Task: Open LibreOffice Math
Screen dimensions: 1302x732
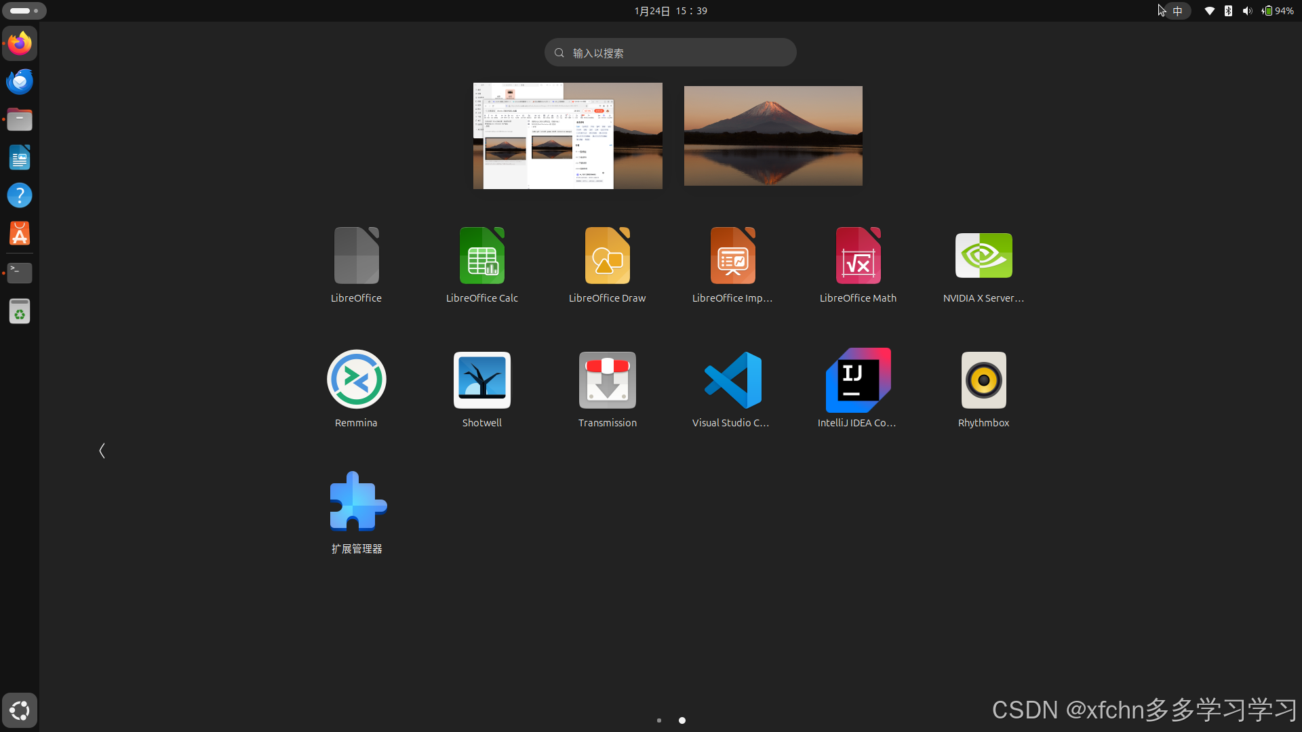Action: [x=858, y=265]
